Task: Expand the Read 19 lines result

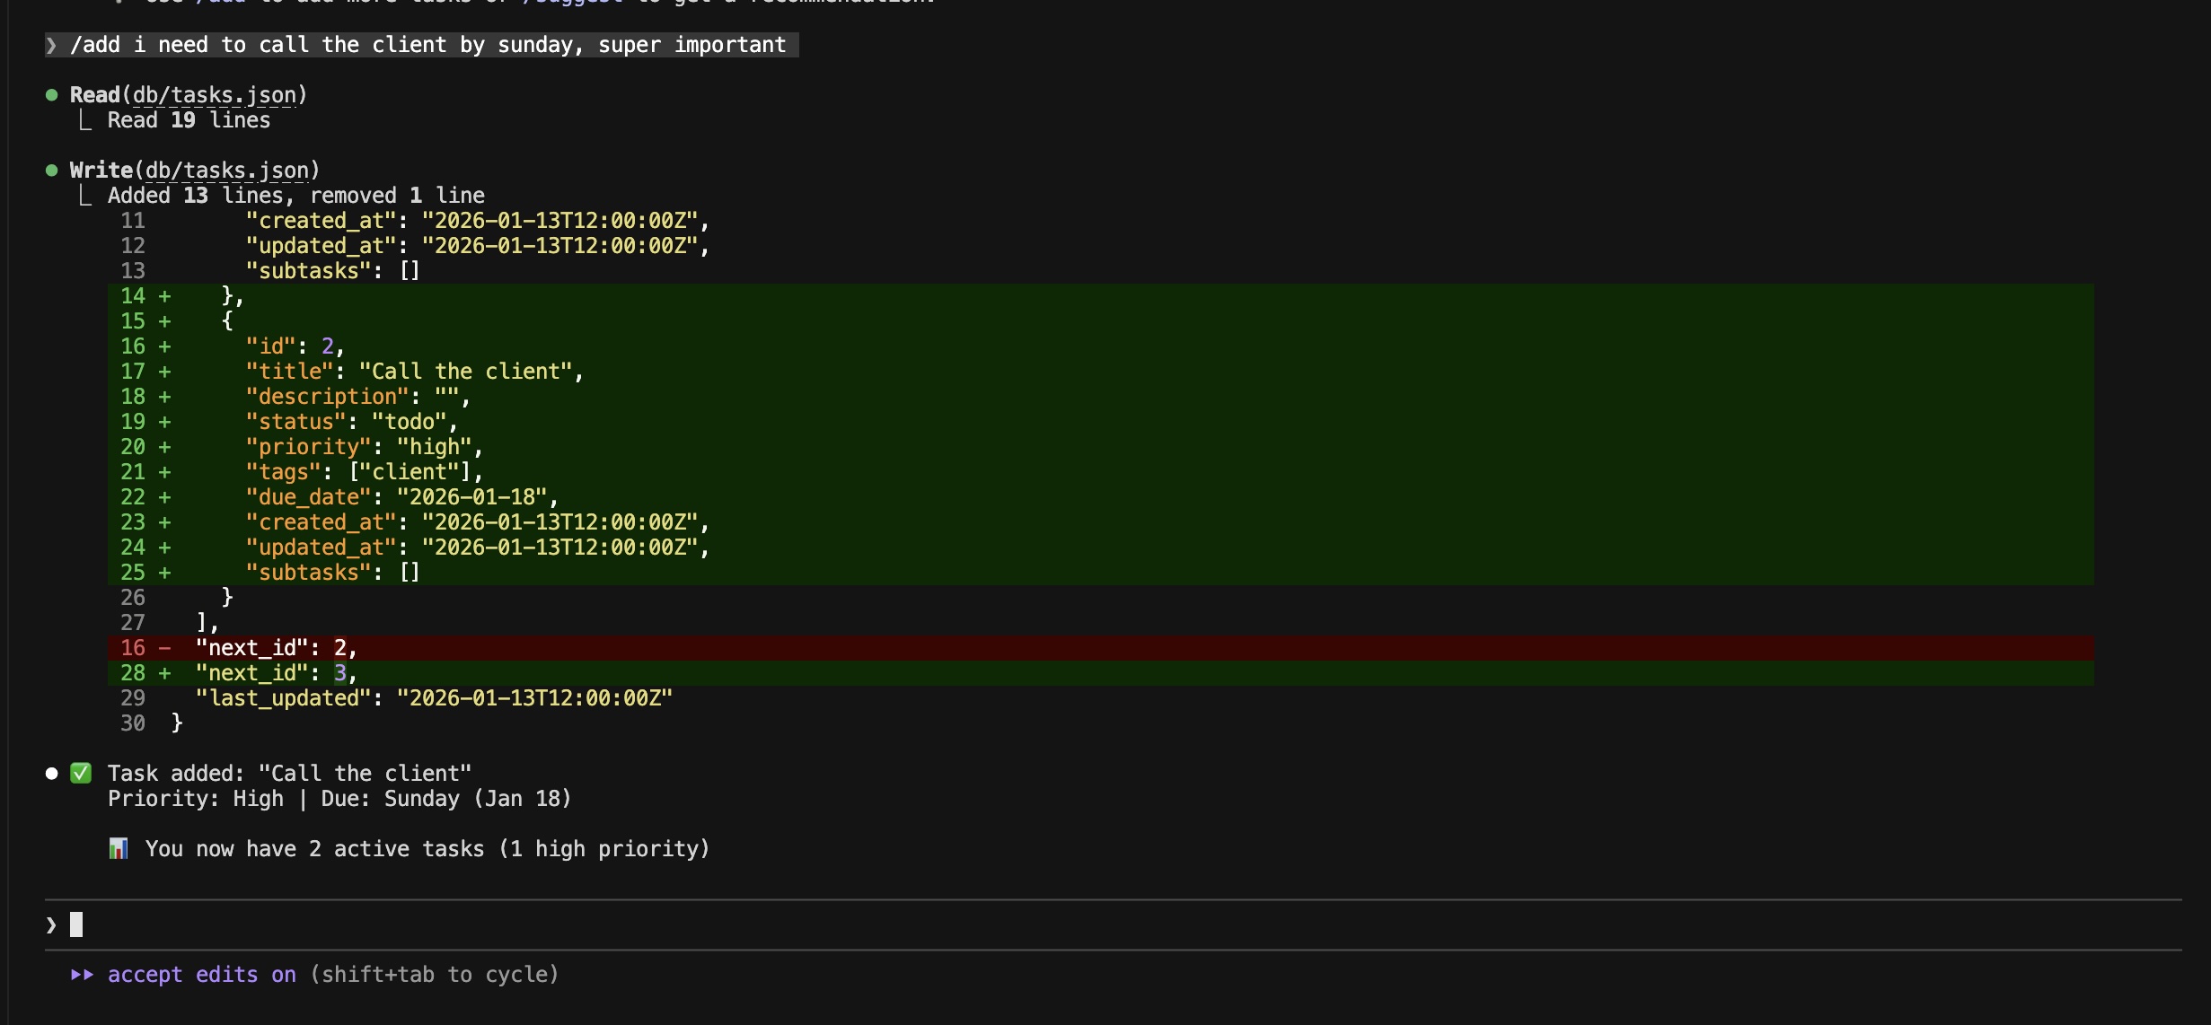Action: click(x=189, y=120)
